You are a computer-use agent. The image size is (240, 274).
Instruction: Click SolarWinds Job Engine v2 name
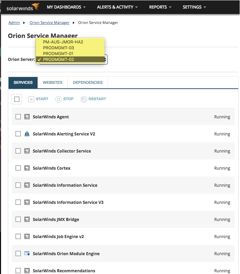pos(58,237)
